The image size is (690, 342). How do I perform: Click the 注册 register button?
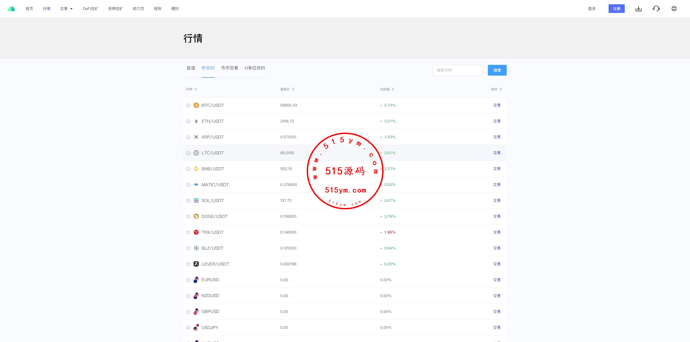(x=616, y=9)
